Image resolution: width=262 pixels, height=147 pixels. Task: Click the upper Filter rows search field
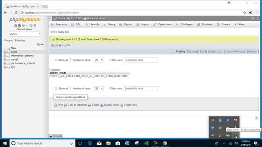(x=141, y=60)
